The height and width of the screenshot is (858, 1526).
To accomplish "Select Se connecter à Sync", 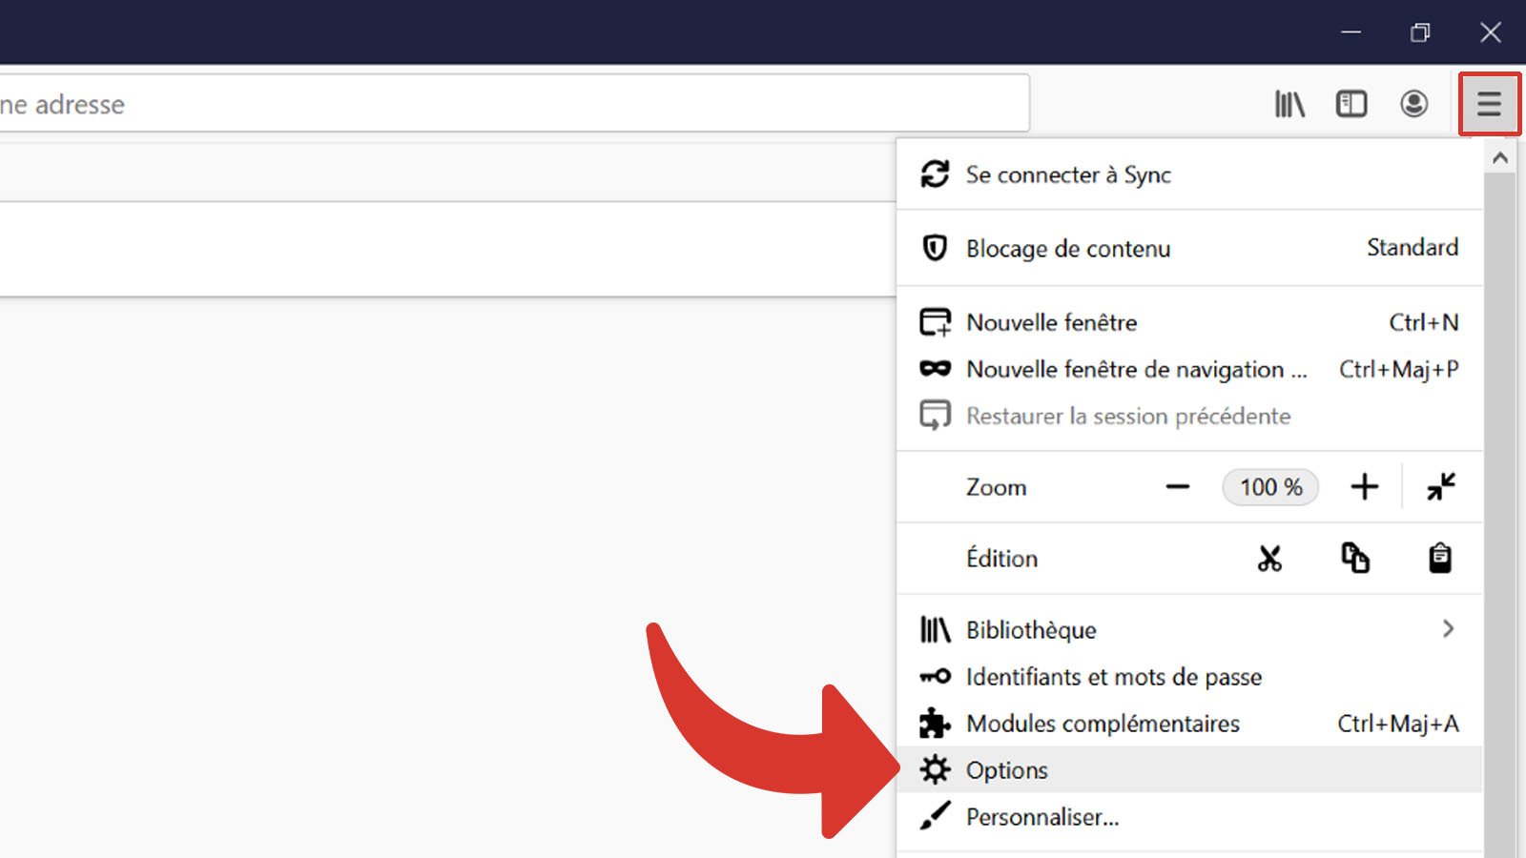I will 1068,174.
